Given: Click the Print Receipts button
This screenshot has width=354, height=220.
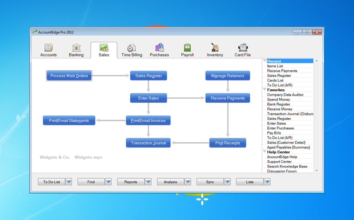Looking at the screenshot, I should pos(227,143).
